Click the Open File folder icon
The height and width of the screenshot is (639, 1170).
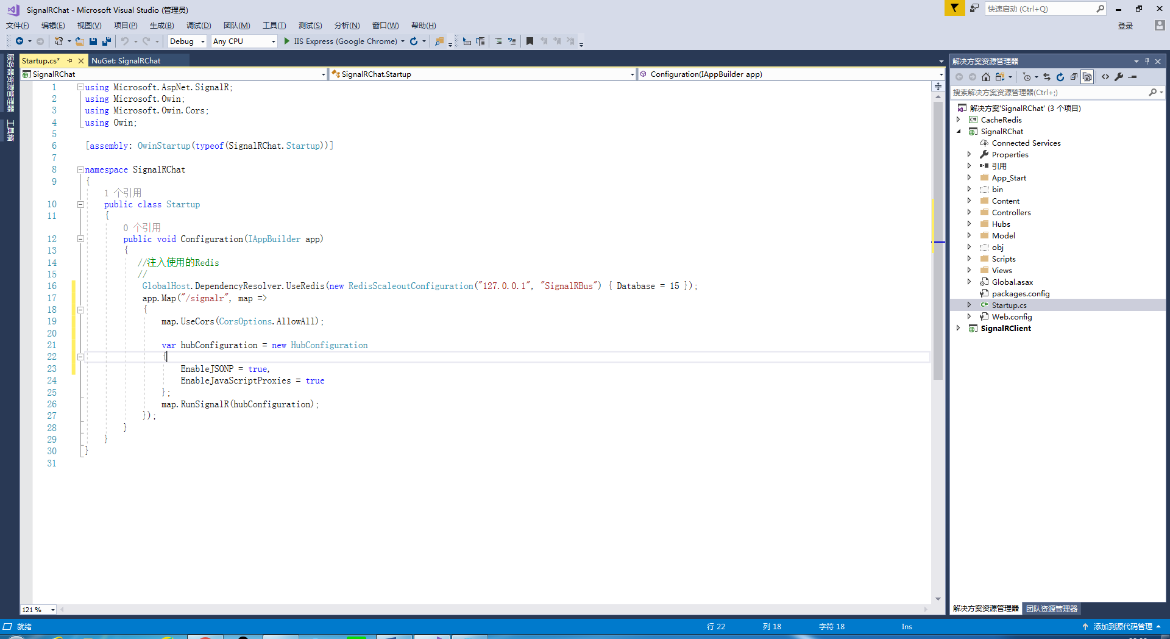click(79, 41)
